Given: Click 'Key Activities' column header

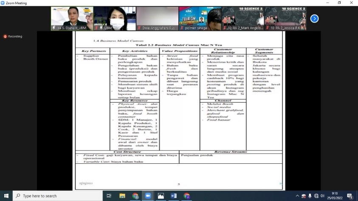Looking at the screenshot, I should 135,51.
